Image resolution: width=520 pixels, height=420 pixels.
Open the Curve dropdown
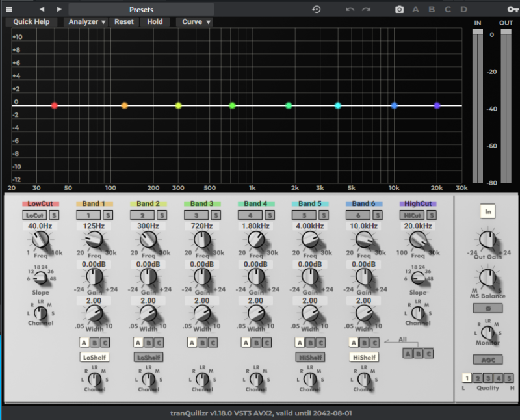[196, 21]
